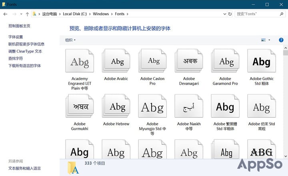Image resolution: width=288 pixels, height=176 pixels.
Task: Select Windows breadcrumb in address bar
Action: tap(101, 14)
